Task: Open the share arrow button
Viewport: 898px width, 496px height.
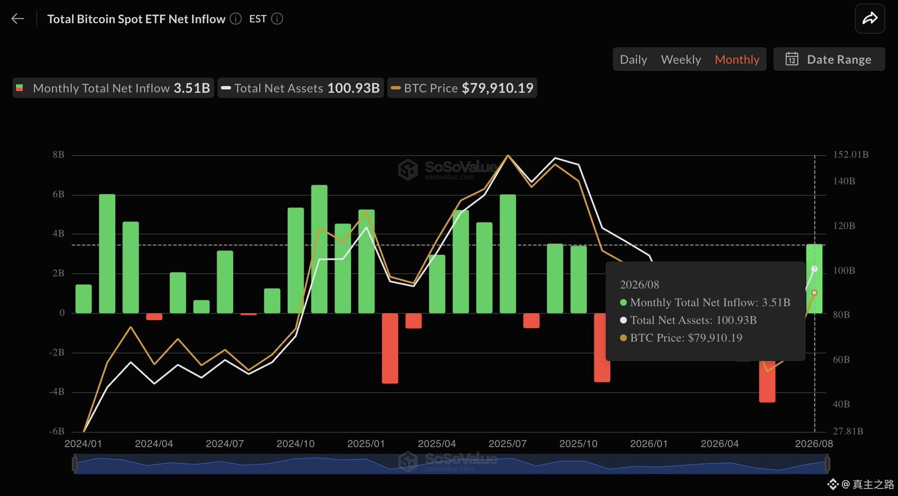Action: click(869, 18)
